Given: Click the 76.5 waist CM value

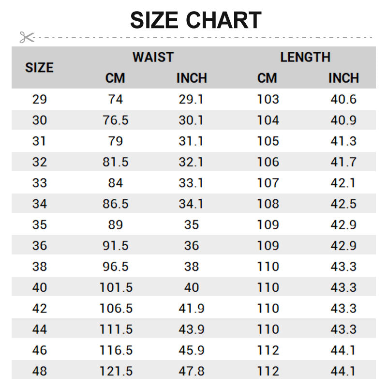Looking at the screenshot, I should pyautogui.click(x=116, y=120).
